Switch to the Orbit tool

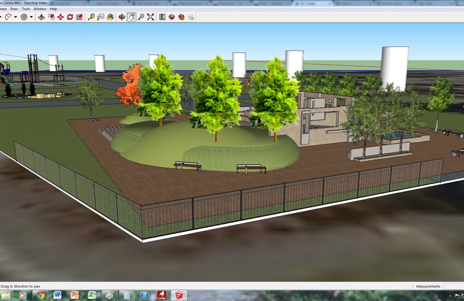coord(121,17)
